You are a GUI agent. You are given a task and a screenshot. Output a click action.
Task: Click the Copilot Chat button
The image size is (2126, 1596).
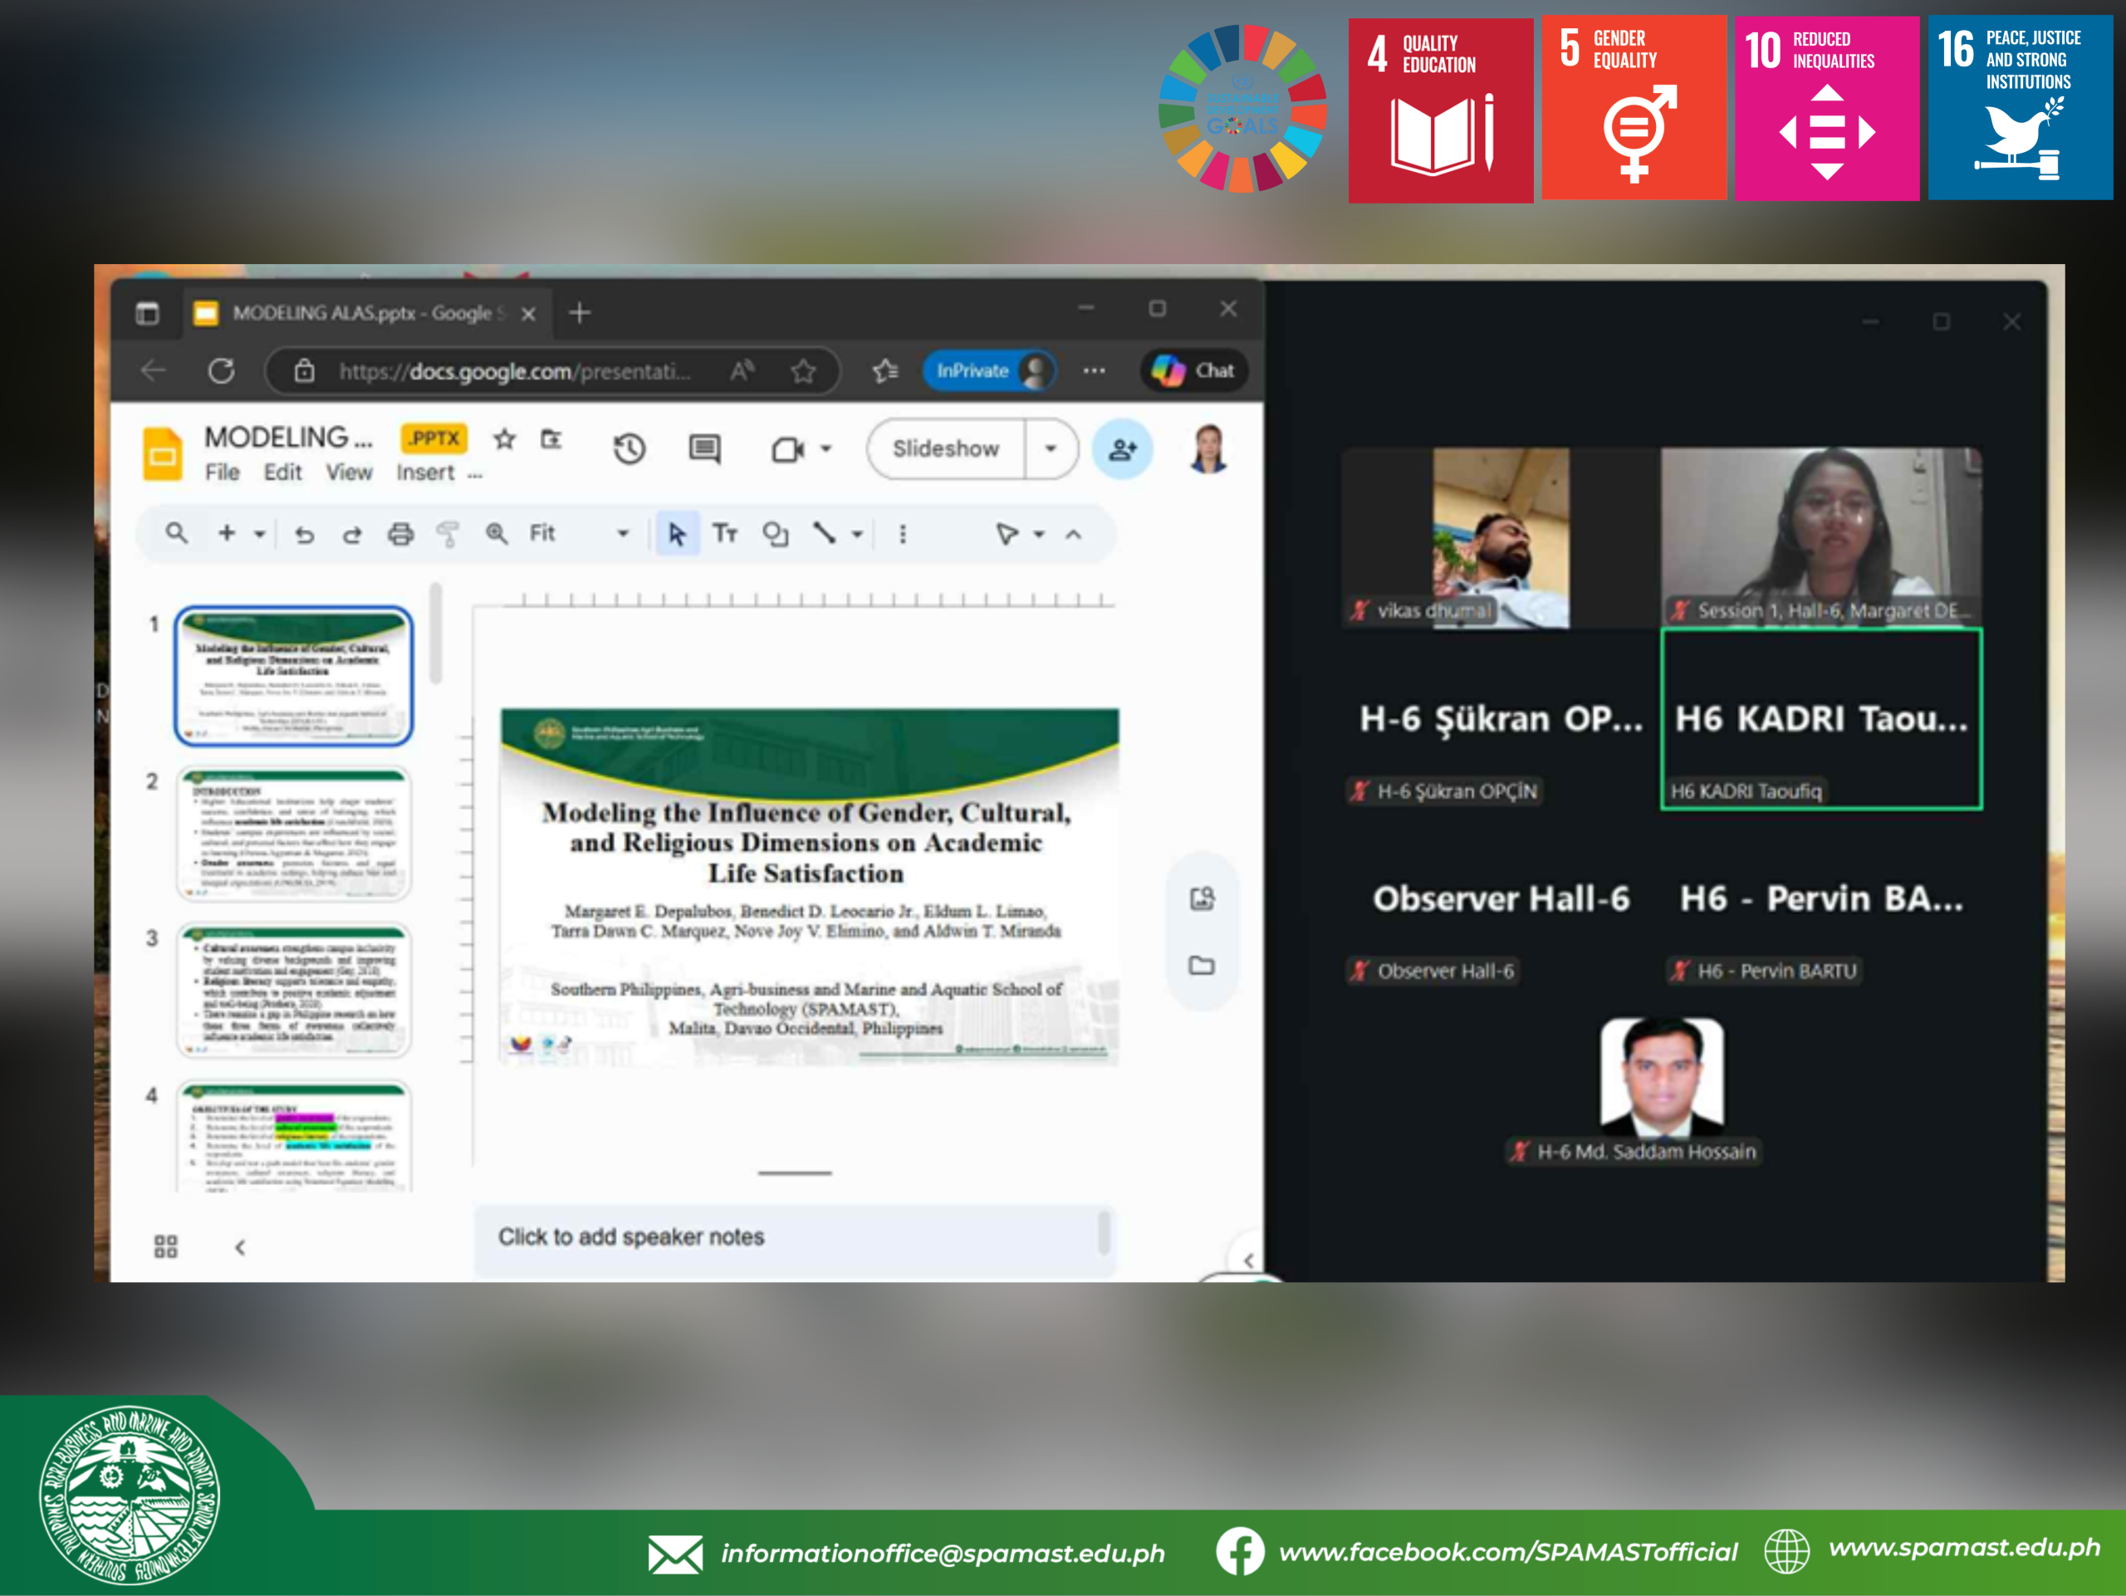tap(1193, 371)
